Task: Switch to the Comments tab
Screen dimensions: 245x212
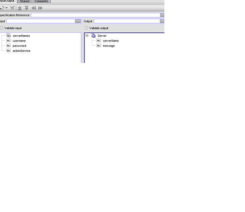Action: 41,1
